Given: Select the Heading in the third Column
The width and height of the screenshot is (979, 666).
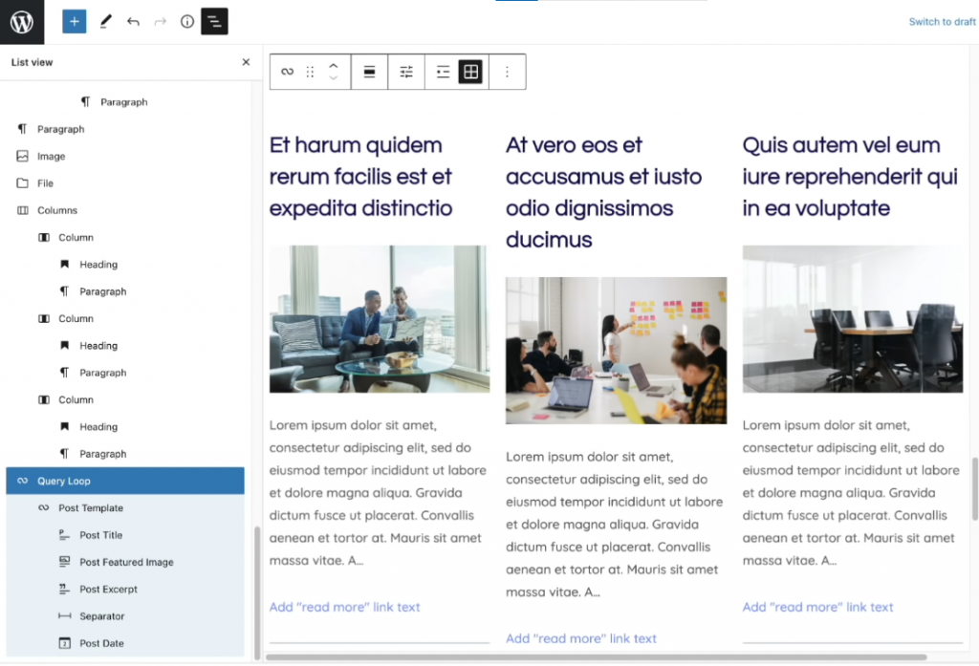Looking at the screenshot, I should [x=125, y=426].
